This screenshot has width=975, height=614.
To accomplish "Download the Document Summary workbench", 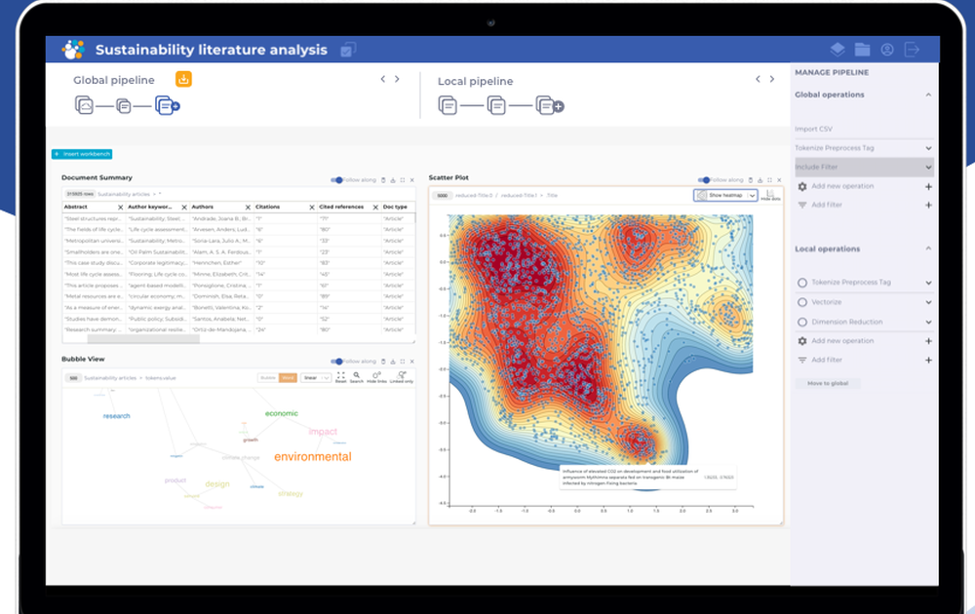I will 393,180.
